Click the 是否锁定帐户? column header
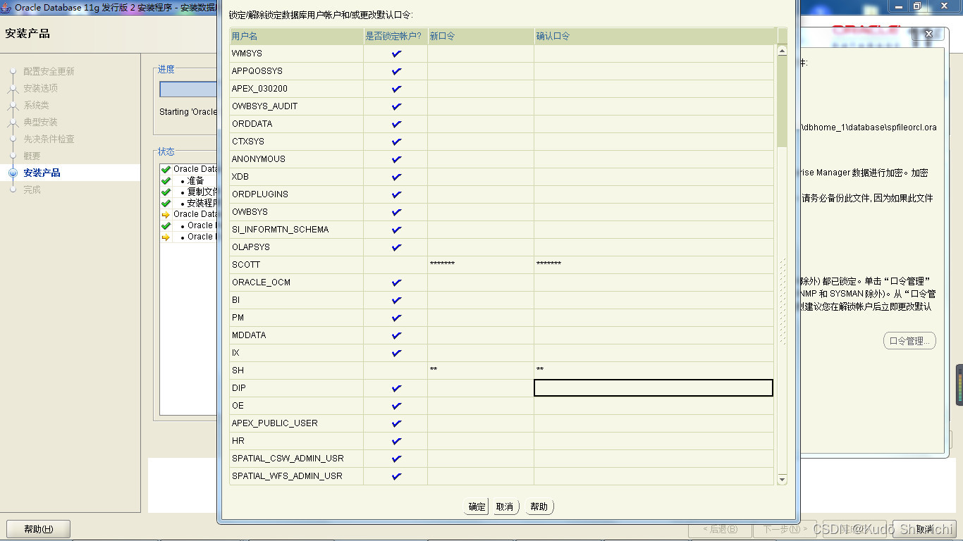Viewport: 963px width, 541px height. point(395,36)
